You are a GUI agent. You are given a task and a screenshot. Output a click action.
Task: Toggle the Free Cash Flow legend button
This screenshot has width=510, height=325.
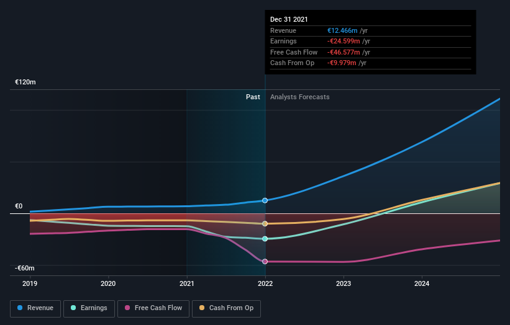(x=153, y=308)
